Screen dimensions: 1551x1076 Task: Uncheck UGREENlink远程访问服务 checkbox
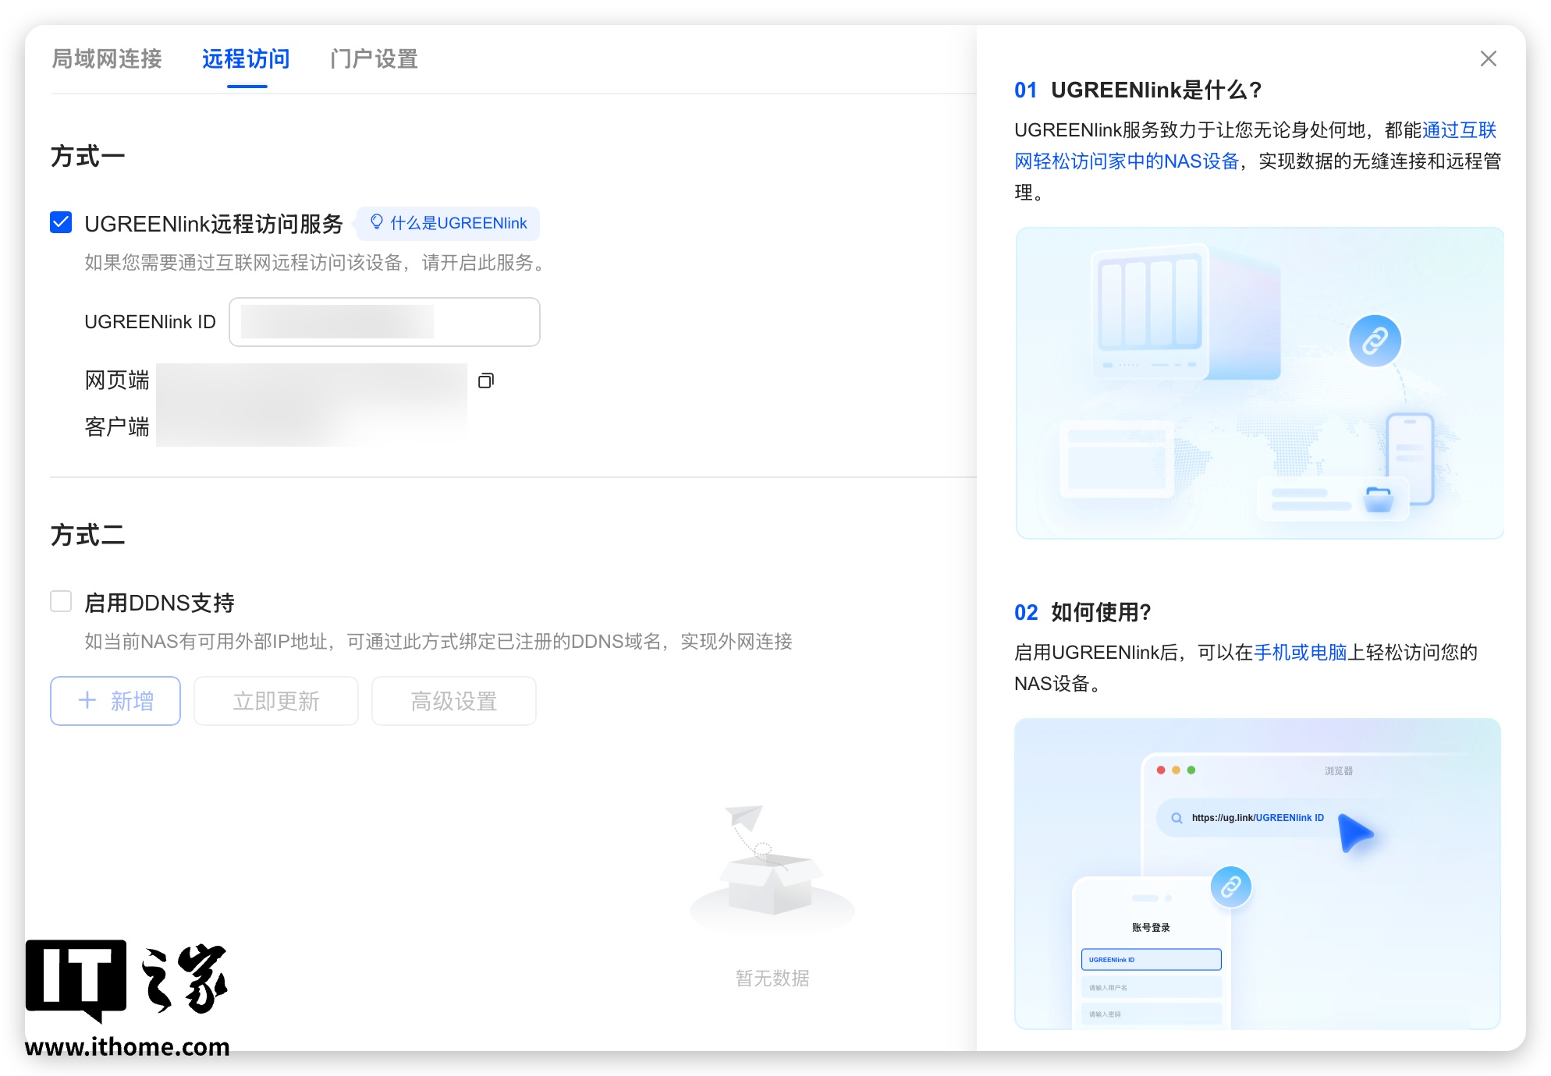61,223
